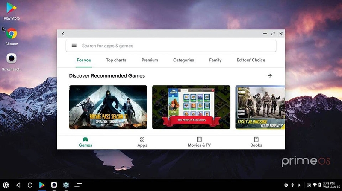Select the Play Store icon in the taskbar
Image resolution: width=342 pixels, height=191 pixels.
click(42, 185)
